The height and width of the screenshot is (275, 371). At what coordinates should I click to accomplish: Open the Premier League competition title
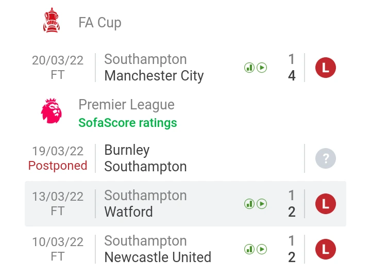coord(126,105)
